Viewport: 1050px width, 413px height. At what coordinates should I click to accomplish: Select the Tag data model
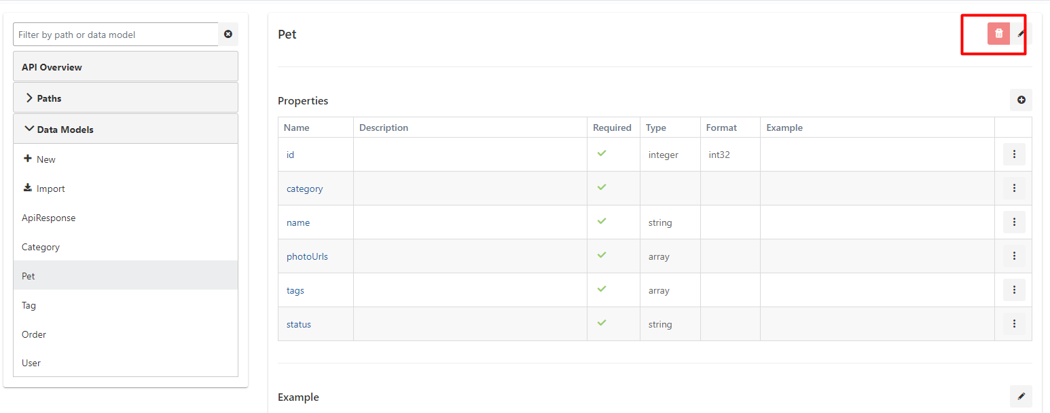[x=29, y=305]
